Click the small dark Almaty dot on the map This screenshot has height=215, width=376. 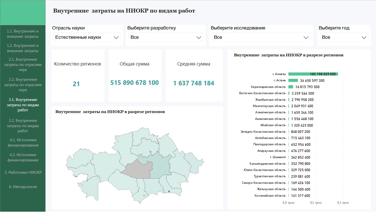tap(169, 192)
